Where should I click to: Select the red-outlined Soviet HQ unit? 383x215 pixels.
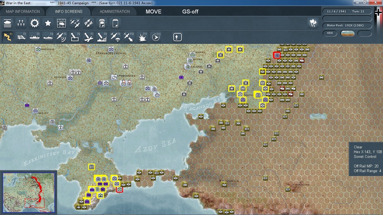[x=277, y=55]
